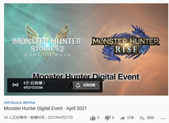
Task: Click the 4月27日22:00 premiere time
Action: [33, 88]
